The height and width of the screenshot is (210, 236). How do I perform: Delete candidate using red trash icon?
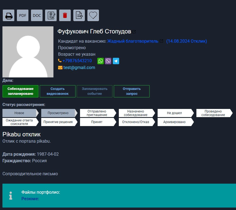click(65, 15)
